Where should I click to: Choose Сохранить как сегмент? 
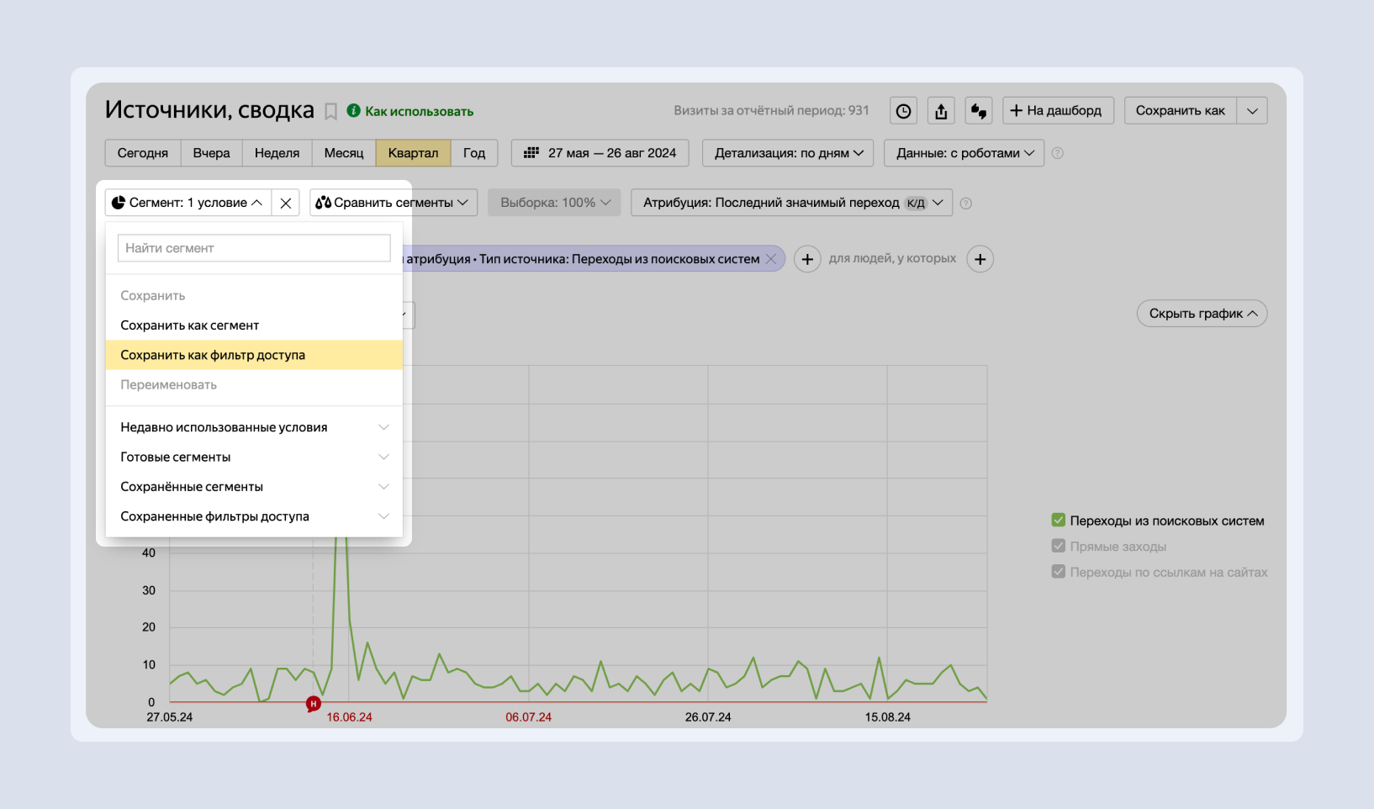[254, 325]
